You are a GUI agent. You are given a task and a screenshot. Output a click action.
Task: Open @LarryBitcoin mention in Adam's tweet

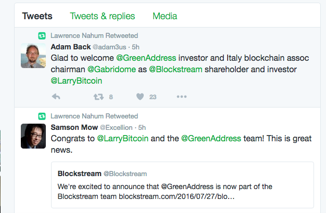pyautogui.click(x=77, y=81)
